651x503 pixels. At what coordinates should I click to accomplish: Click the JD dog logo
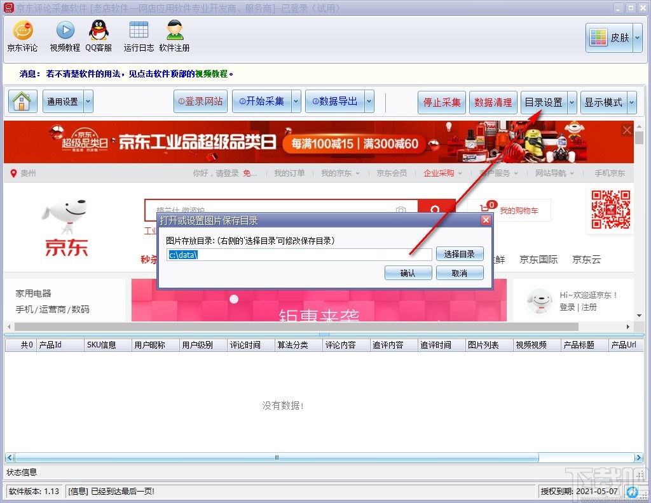coord(65,227)
